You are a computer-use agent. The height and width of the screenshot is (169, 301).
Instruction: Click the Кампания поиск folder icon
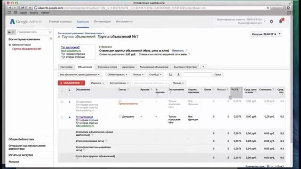coord(10,45)
